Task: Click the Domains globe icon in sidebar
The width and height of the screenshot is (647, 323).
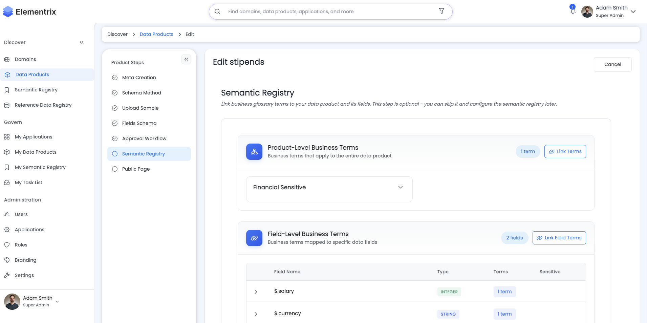Action: 7,59
